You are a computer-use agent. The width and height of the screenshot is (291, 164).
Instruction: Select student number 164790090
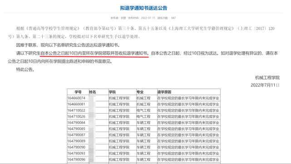[76, 147]
